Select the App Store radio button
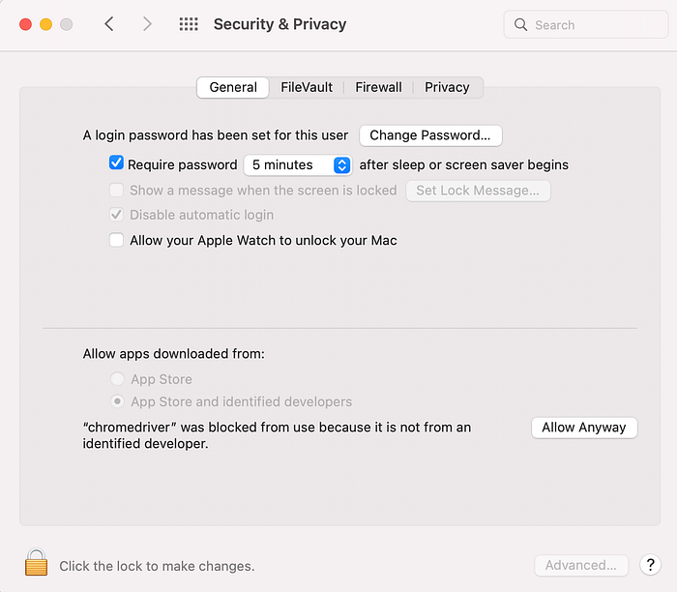Image resolution: width=677 pixels, height=592 pixels. [x=117, y=379]
